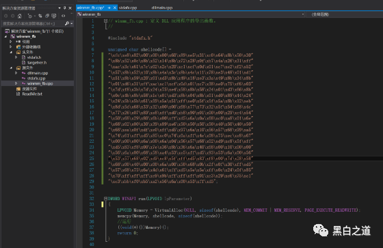Select stdafx.cpp in Solution Explorer tree
The width and height of the screenshot is (383, 248).
pos(36,79)
